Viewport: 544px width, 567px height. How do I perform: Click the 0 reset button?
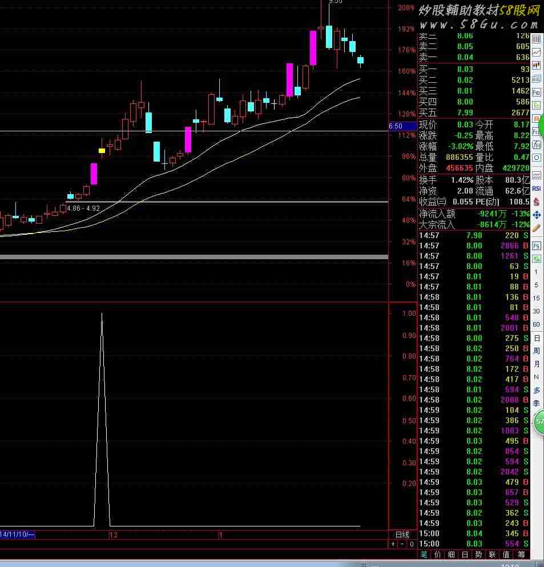(412, 544)
